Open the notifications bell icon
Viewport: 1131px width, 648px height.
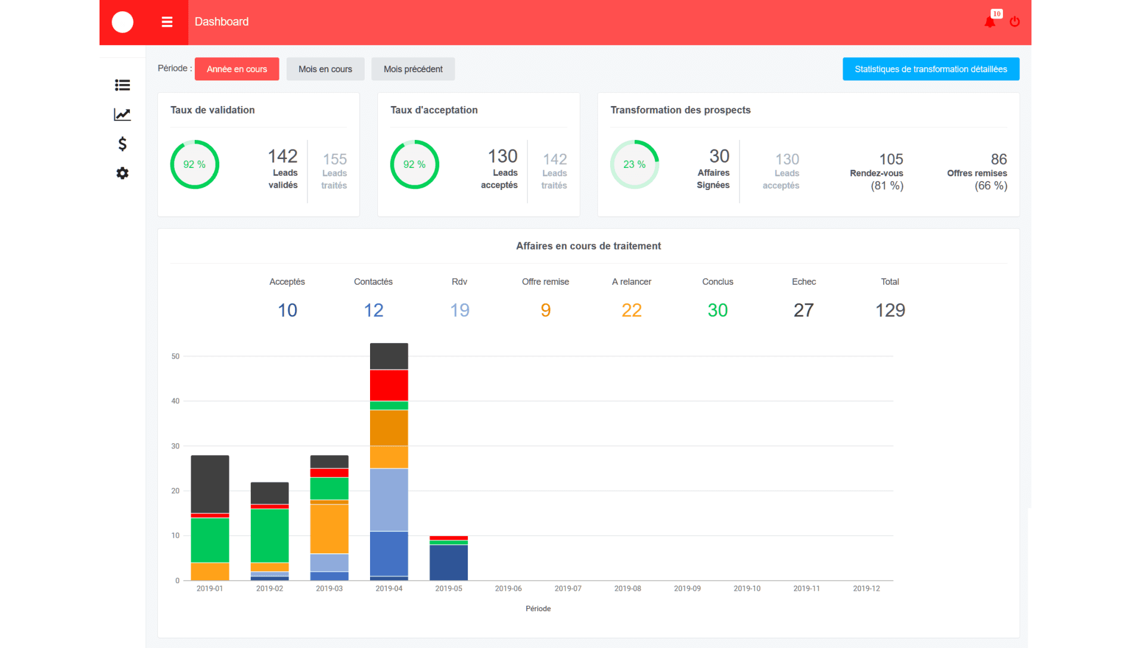(x=990, y=22)
